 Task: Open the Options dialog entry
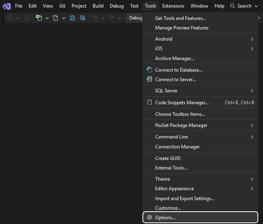[200, 218]
